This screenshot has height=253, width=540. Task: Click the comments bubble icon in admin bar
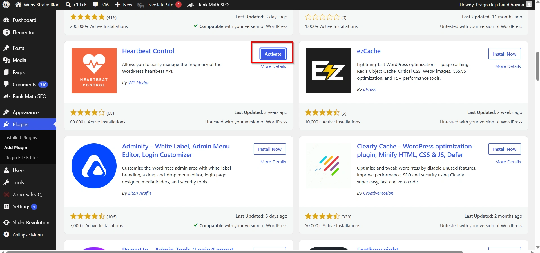(x=96, y=5)
